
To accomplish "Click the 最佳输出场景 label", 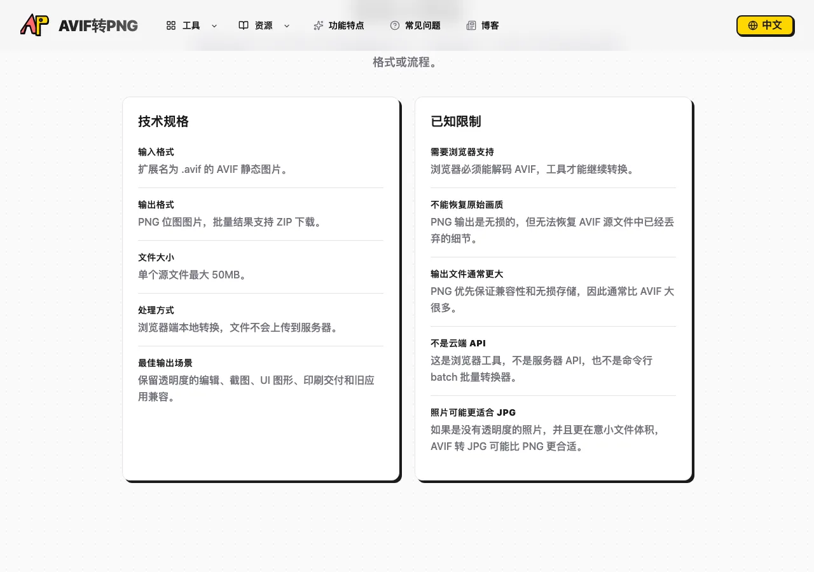I will pos(165,363).
